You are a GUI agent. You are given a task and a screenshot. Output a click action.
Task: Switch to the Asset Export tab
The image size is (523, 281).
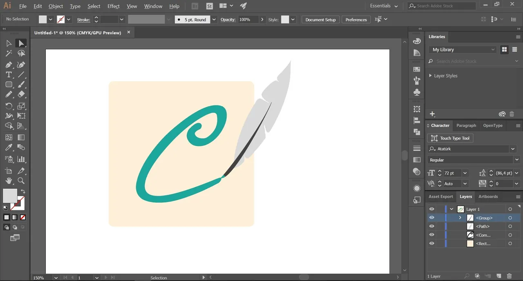[440, 196]
